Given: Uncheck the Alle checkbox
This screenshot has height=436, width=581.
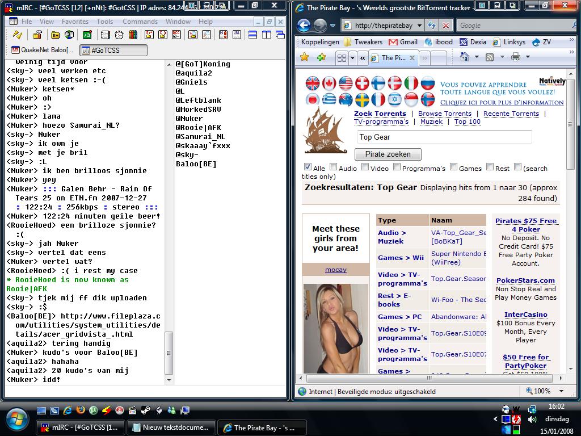Looking at the screenshot, I should click(308, 167).
